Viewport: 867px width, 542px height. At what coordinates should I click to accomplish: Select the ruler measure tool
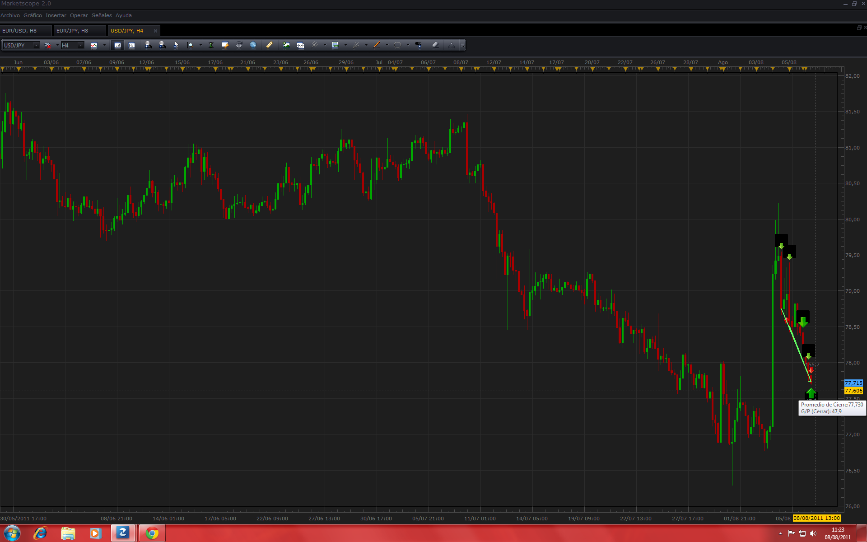click(270, 45)
